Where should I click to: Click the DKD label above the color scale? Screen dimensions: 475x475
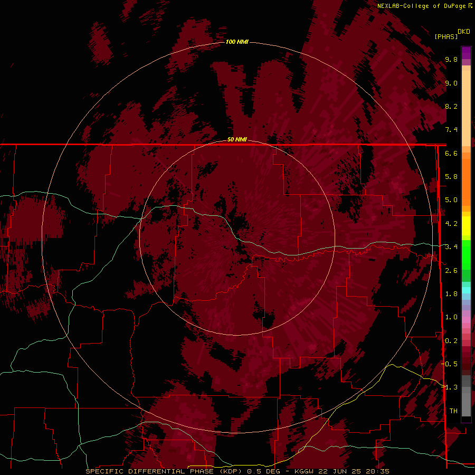pyautogui.click(x=464, y=32)
